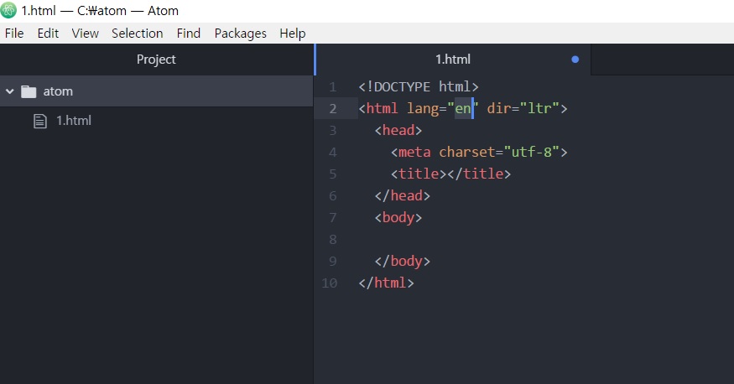
Task: Collapse the atom folder chevron
Action: tap(9, 91)
